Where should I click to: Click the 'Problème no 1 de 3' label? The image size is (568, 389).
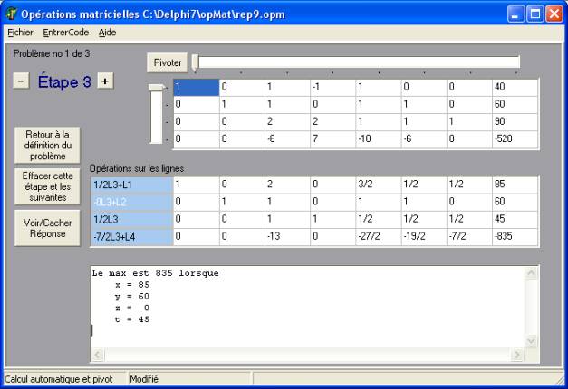52,54
